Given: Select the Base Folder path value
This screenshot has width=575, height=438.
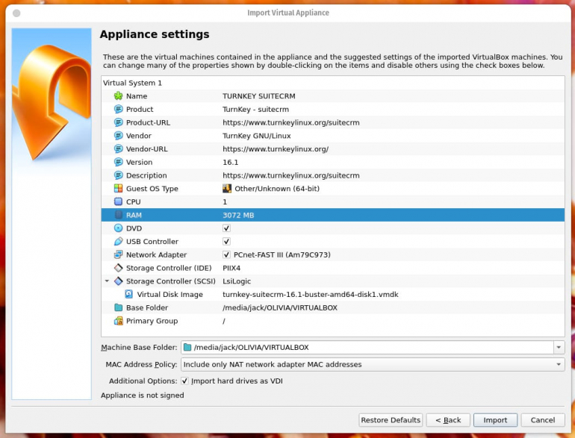Looking at the screenshot, I should [280, 307].
